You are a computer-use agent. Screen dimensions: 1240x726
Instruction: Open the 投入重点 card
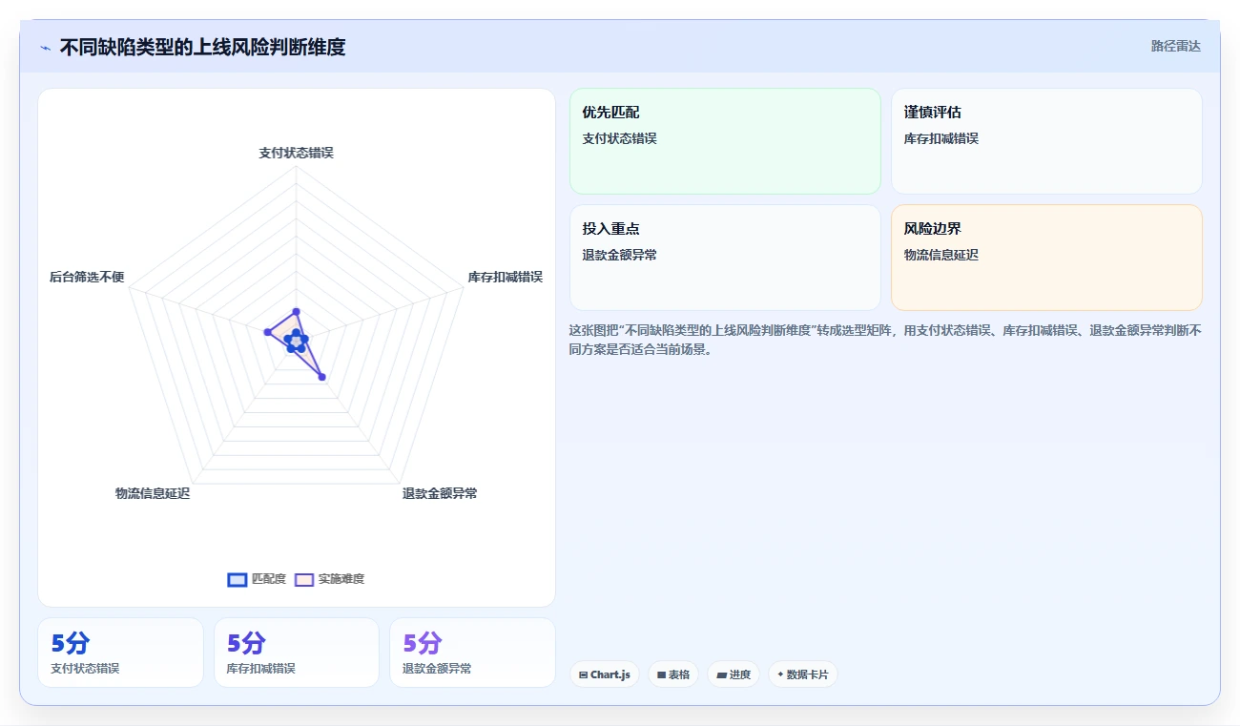pos(725,258)
